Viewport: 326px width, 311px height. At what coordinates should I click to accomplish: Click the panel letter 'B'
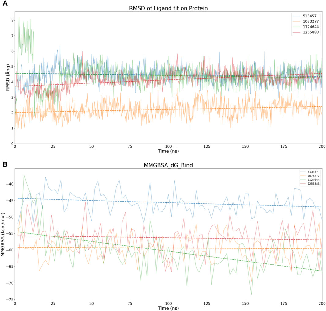(5, 164)
